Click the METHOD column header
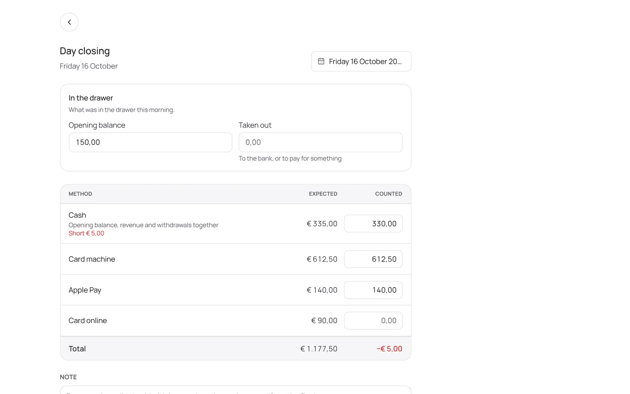The height and width of the screenshot is (394, 630). [x=80, y=194]
